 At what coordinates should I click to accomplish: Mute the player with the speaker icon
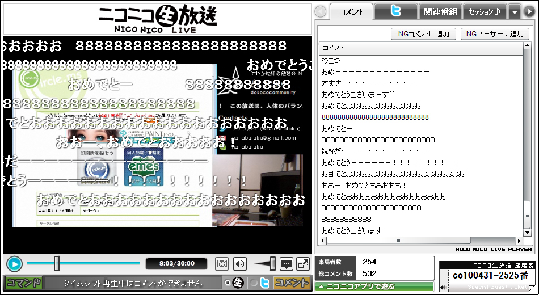coord(239,264)
